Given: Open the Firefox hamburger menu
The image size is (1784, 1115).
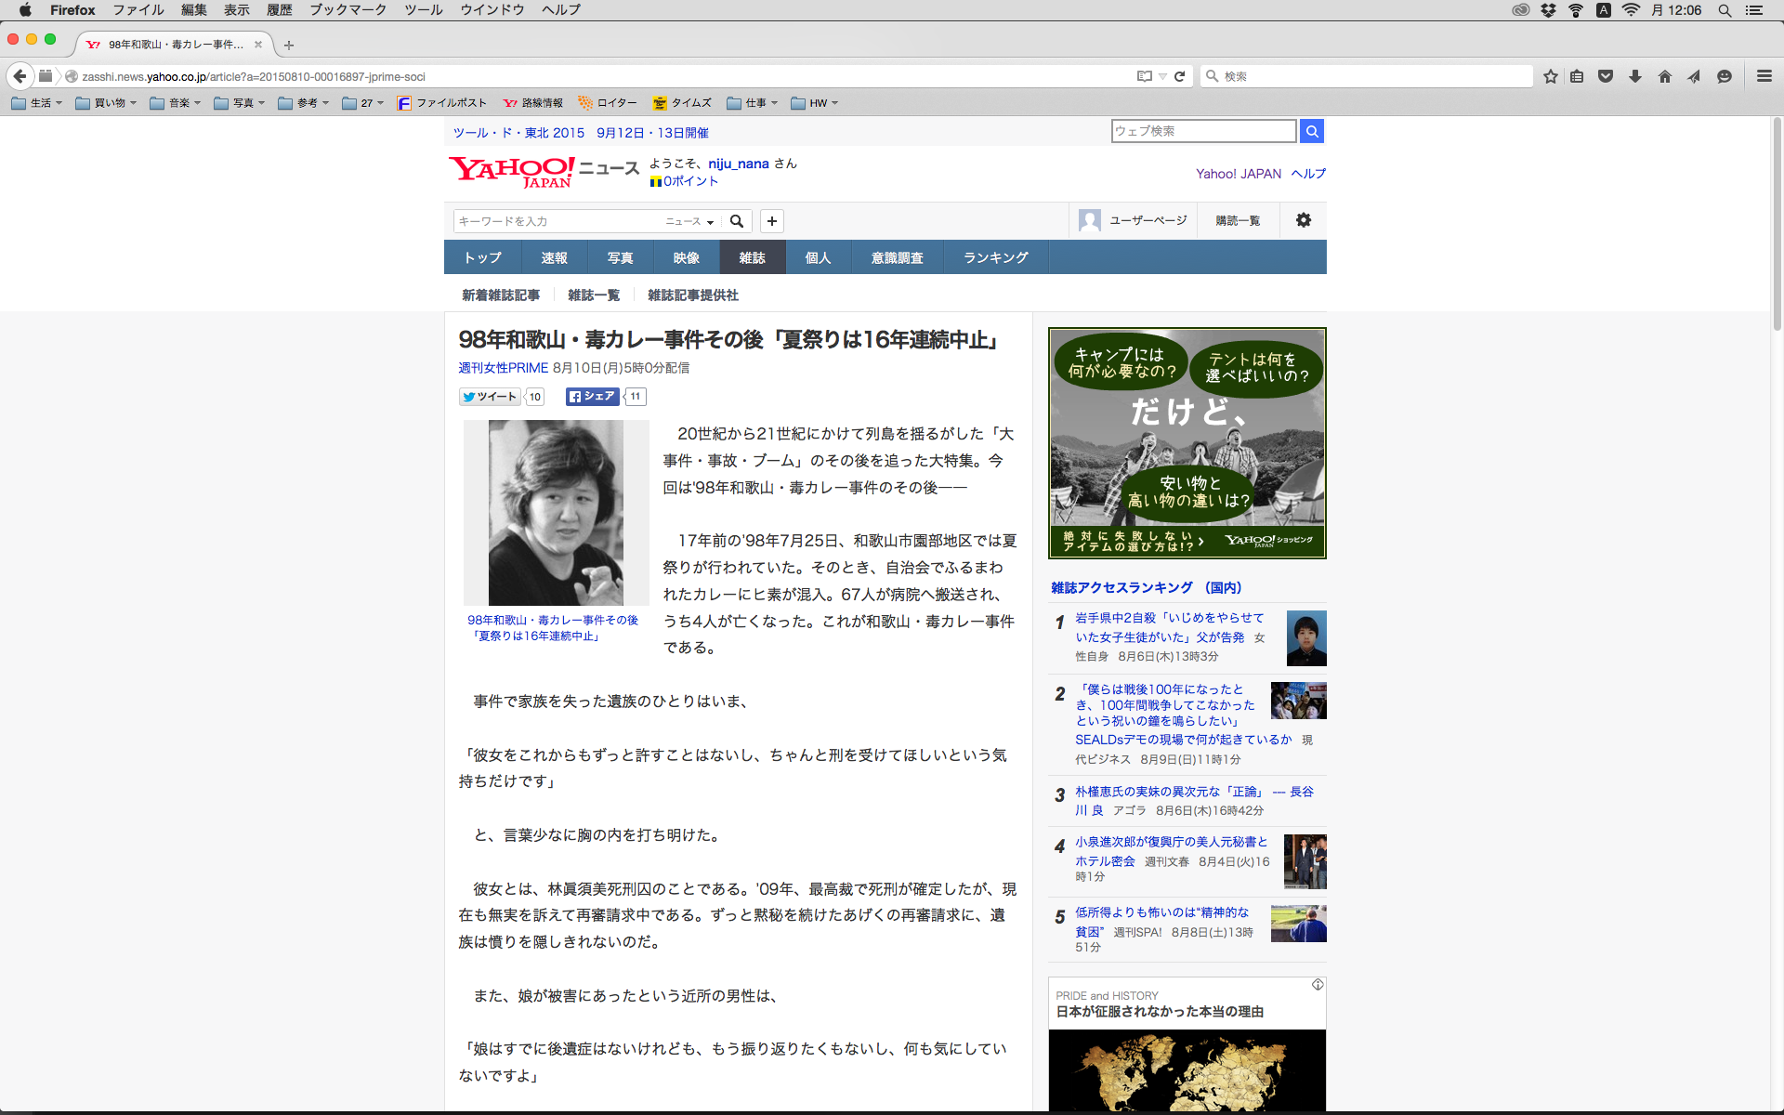Looking at the screenshot, I should (1764, 77).
